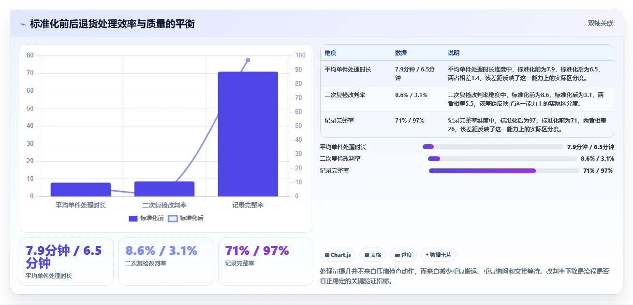
Task: Click the 数据 column header
Action: pyautogui.click(x=401, y=53)
